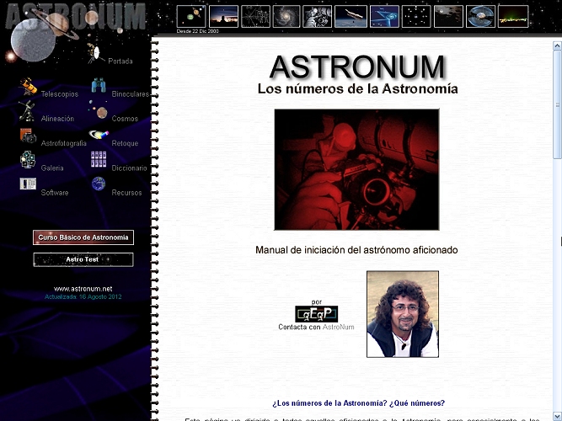The height and width of the screenshot is (421, 562).
Task: Click the AstroNum contact link
Action: [x=337, y=327]
